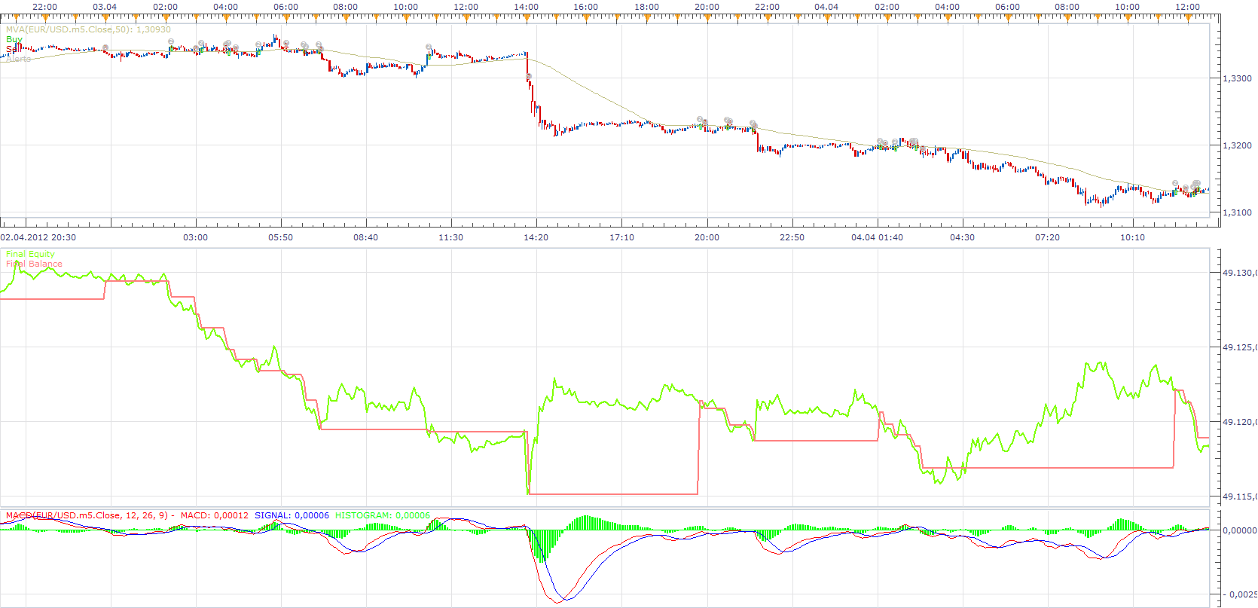This screenshot has width=1258, height=608.
Task: Click the red MACD: 0,00012 value
Action: click(x=214, y=515)
